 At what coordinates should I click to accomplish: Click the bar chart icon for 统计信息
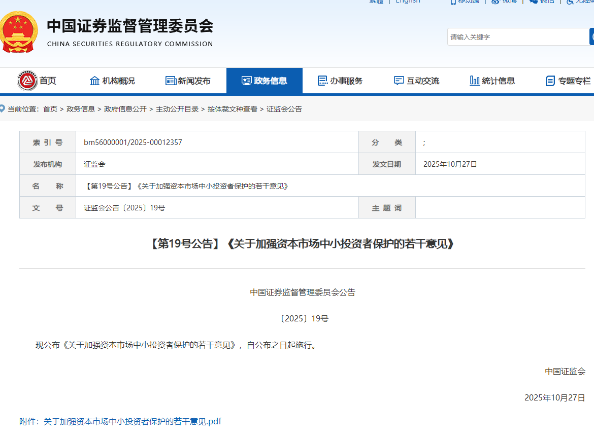click(x=475, y=81)
